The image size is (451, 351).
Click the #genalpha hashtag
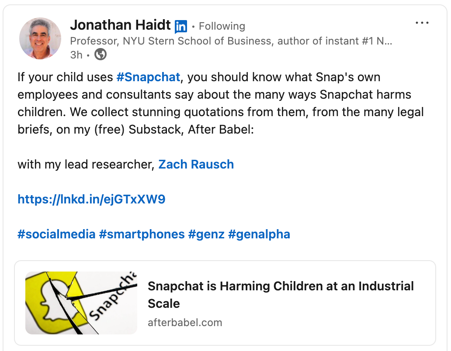click(259, 234)
